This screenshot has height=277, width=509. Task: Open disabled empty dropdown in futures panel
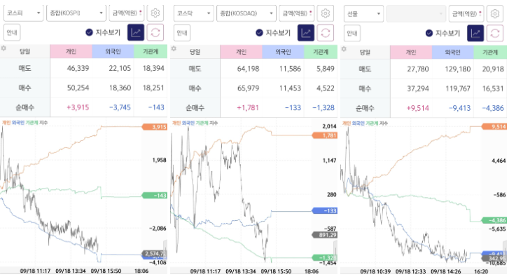[x=416, y=13]
